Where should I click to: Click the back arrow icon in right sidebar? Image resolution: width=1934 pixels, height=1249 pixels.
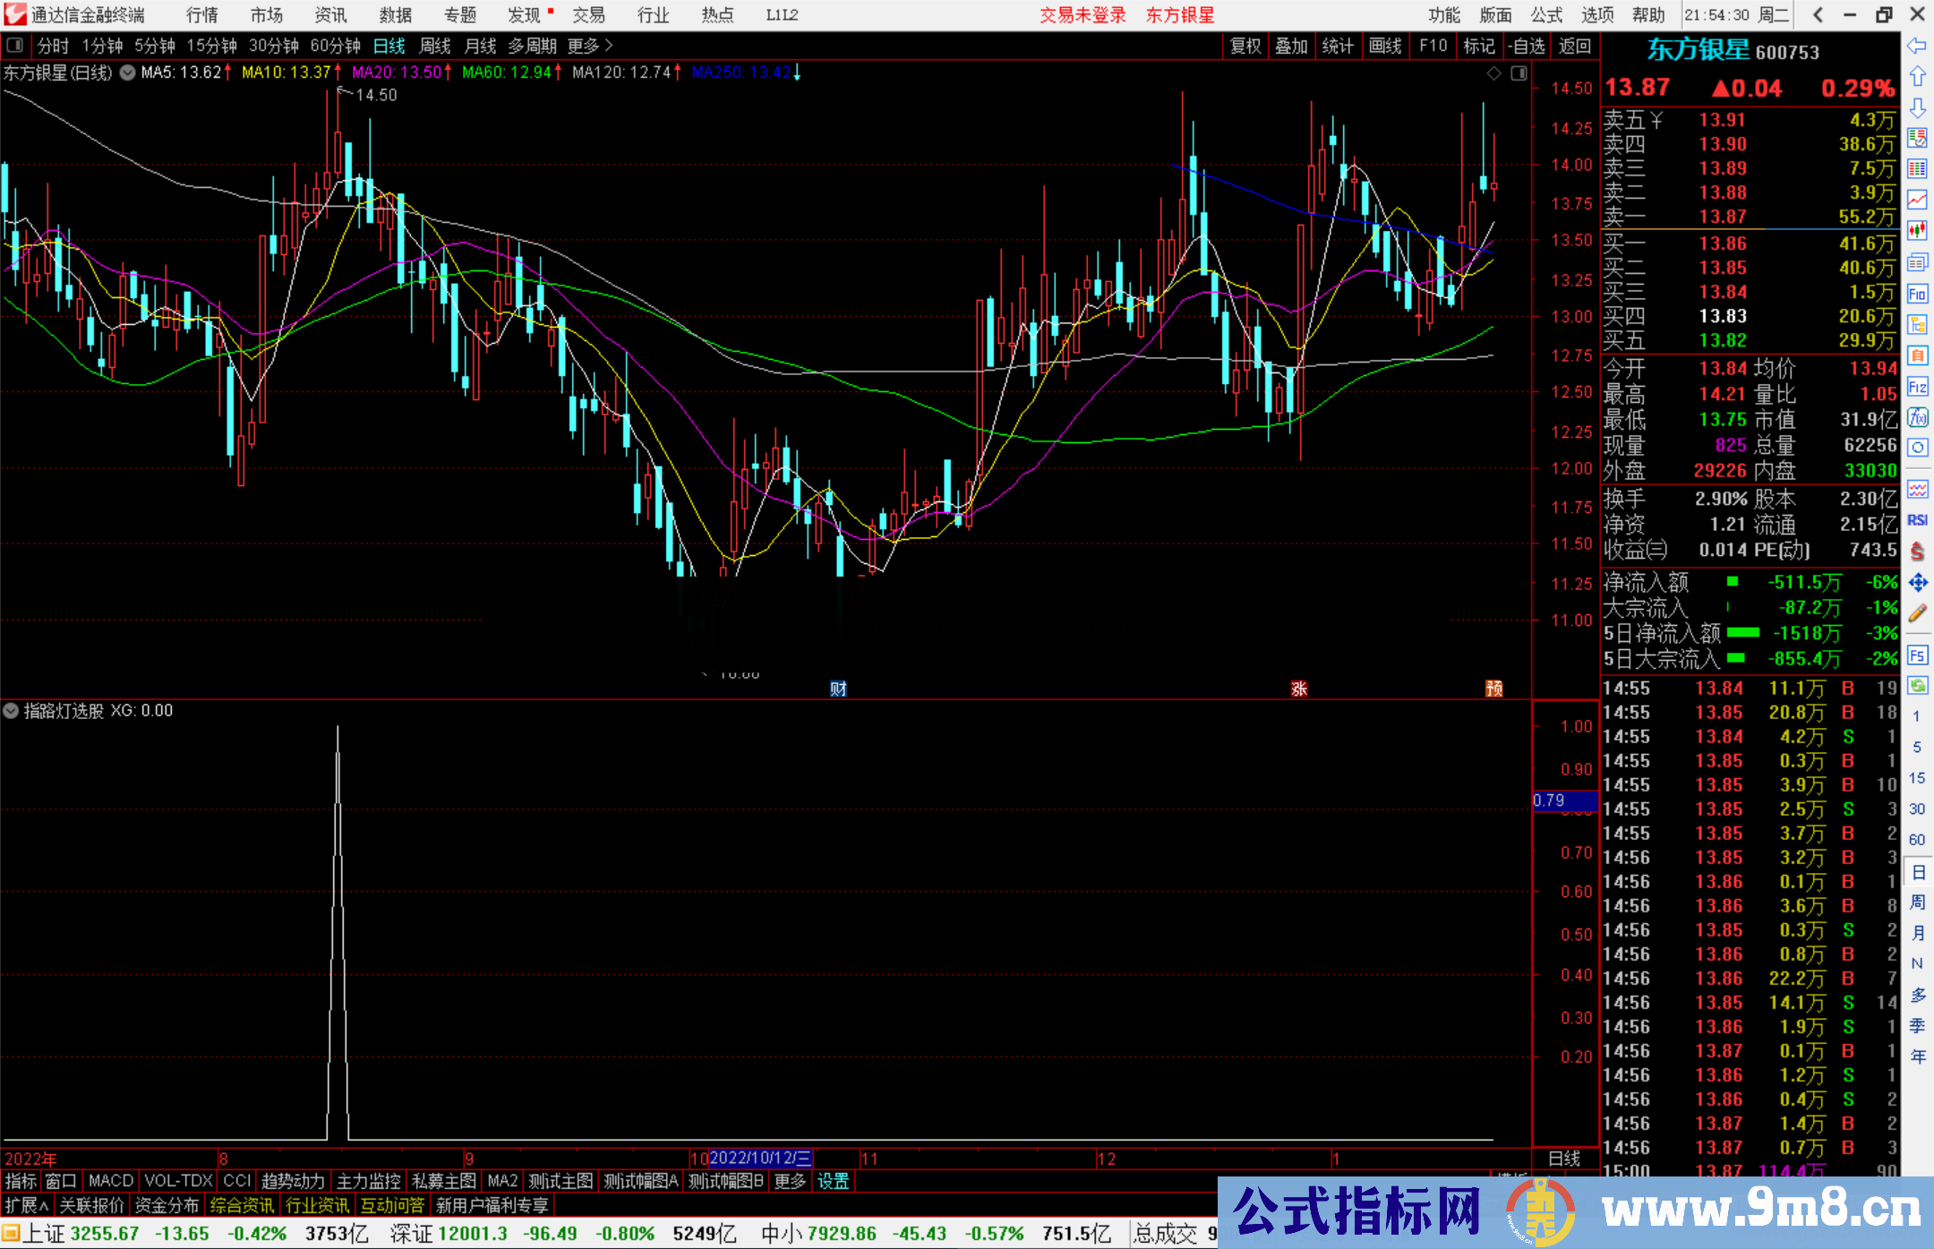[x=1917, y=45]
